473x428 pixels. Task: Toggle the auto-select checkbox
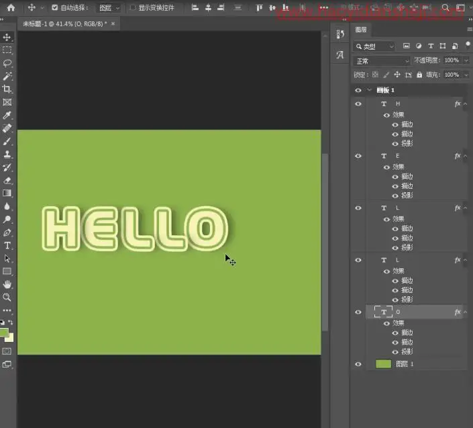[x=54, y=7]
